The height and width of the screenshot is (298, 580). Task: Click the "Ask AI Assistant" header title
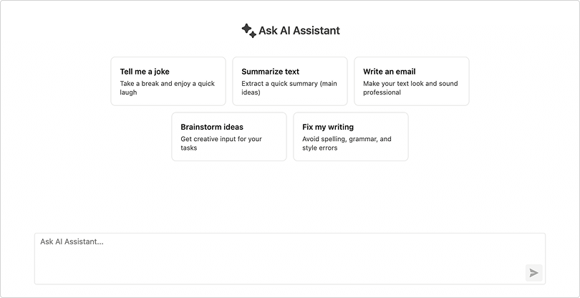pos(299,30)
